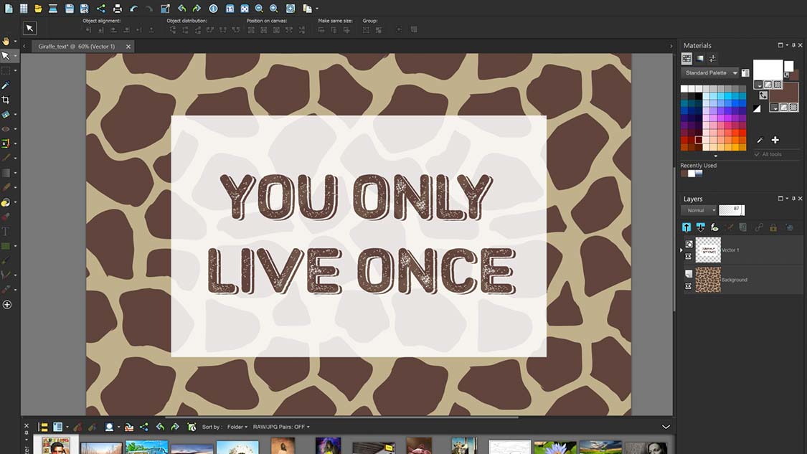Click the Share icon in the top toolbar
The height and width of the screenshot is (454, 807).
(102, 9)
